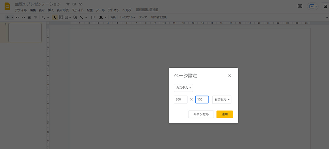Click the テーマ theme button

tap(143, 17)
